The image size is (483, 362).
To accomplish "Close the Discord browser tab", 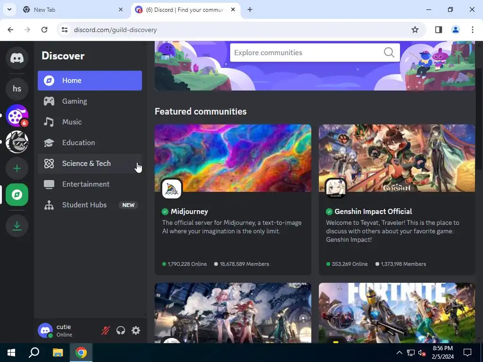I will (x=233, y=10).
